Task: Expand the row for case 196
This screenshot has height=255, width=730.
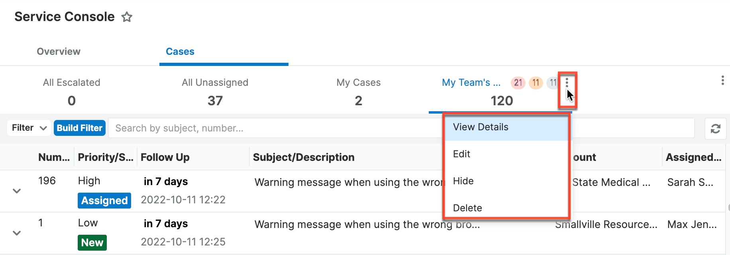Action: [17, 191]
